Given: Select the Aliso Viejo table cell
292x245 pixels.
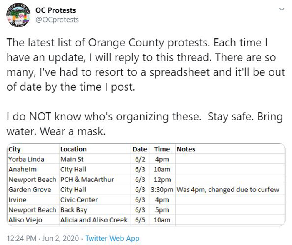Looking at the screenshot, I should pos(33,220).
